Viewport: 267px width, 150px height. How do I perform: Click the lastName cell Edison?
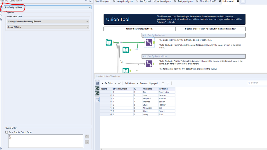tap(167, 102)
